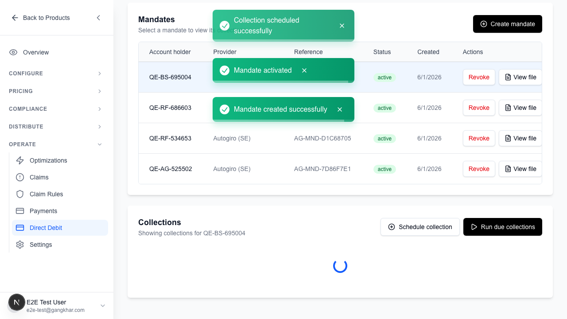Click the Create mandate button

tap(508, 24)
